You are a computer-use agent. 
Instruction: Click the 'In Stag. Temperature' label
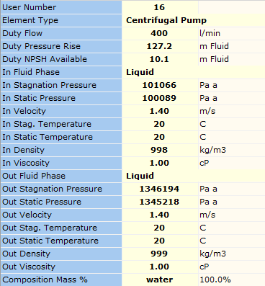(x=47, y=124)
